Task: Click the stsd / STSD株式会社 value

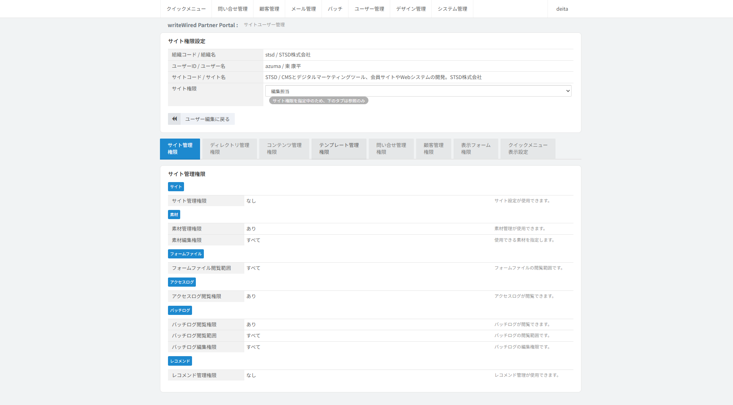Action: [288, 55]
